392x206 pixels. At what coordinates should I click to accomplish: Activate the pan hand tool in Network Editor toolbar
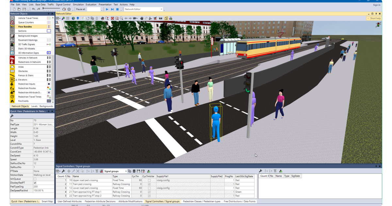pyautogui.click(x=102, y=18)
